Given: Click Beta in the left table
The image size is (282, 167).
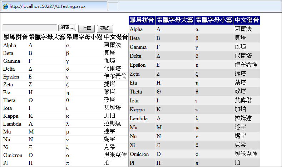Looking at the screenshot, I should (8, 53).
